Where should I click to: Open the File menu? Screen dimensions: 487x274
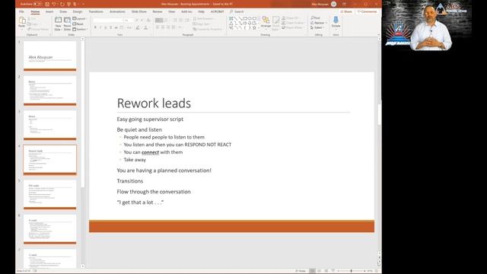21,11
